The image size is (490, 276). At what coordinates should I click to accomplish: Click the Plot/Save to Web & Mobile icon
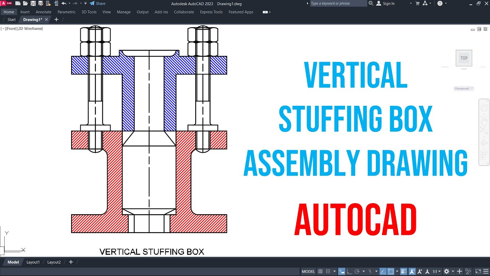56,3
